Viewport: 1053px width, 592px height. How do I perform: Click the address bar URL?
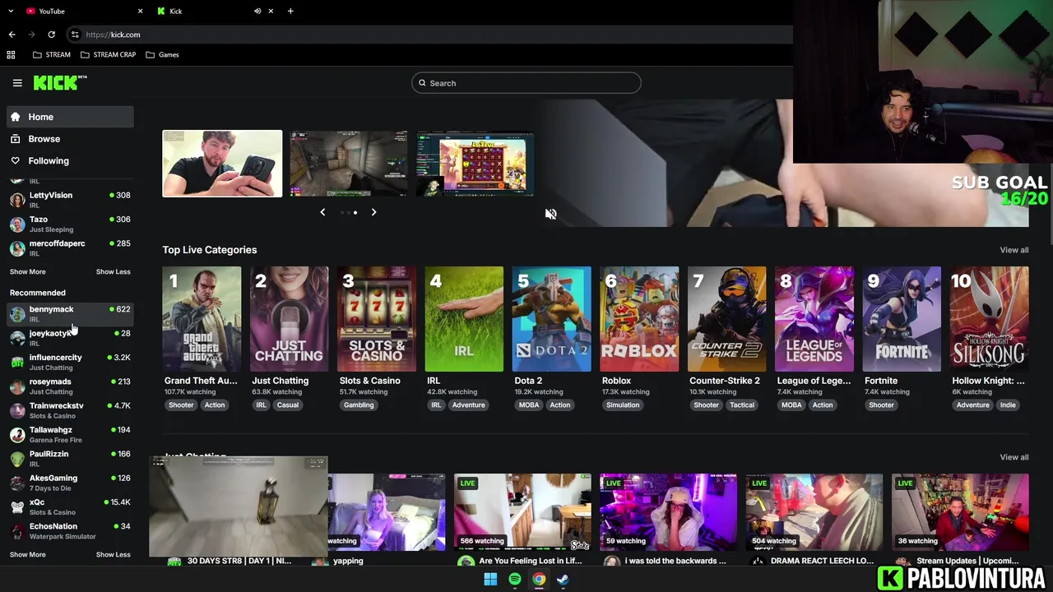pyautogui.click(x=113, y=35)
